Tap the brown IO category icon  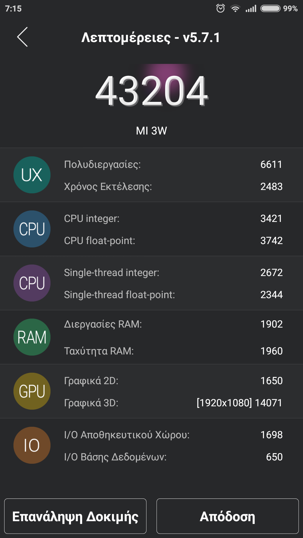pos(32,445)
